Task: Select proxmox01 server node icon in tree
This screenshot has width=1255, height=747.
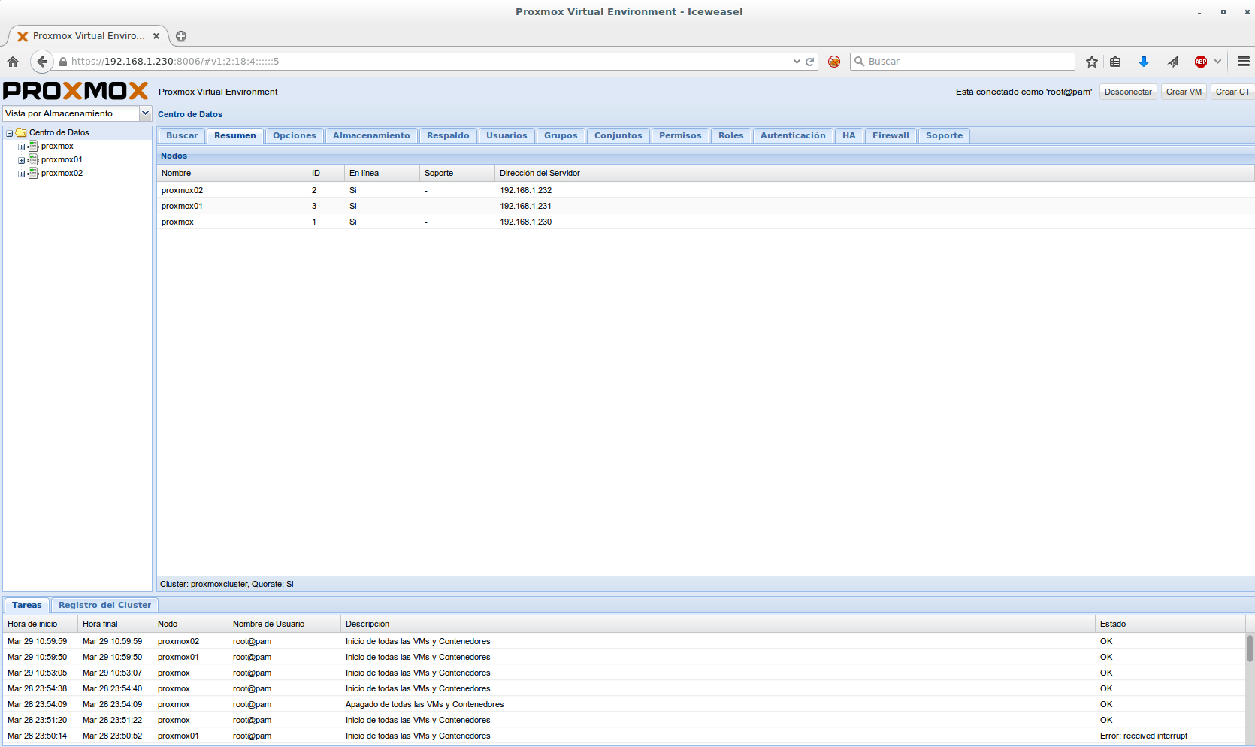Action: point(33,159)
